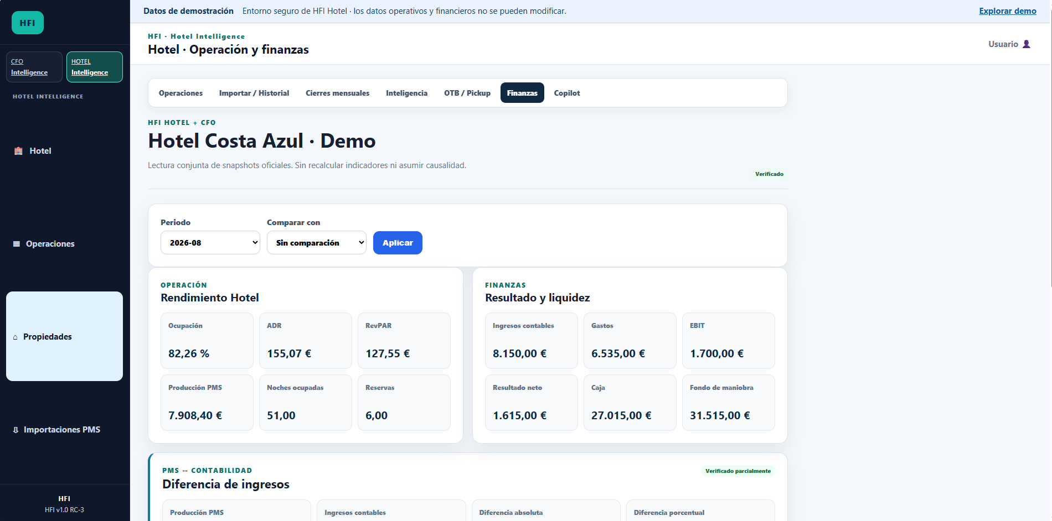Screen dimensions: 1052x521
Task: Click the Verificado parcialmente badge
Action: point(738,471)
